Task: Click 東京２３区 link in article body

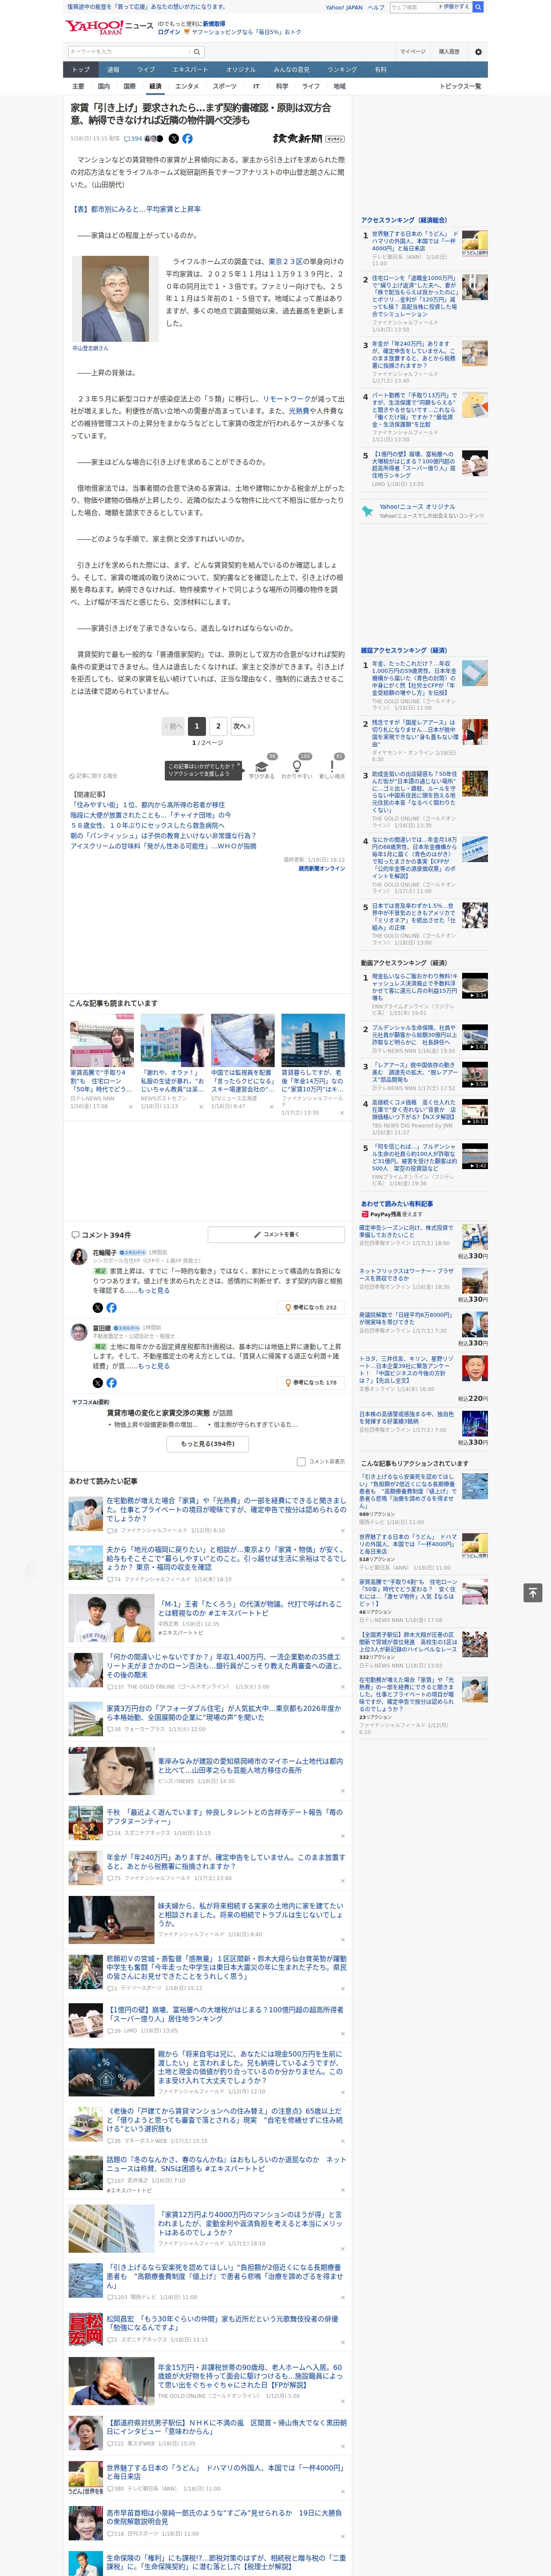Action: coord(285,261)
